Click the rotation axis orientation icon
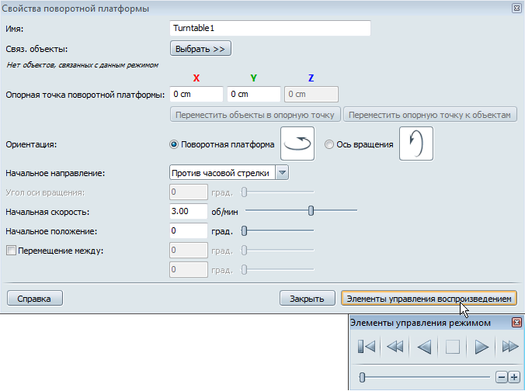 [x=416, y=144]
